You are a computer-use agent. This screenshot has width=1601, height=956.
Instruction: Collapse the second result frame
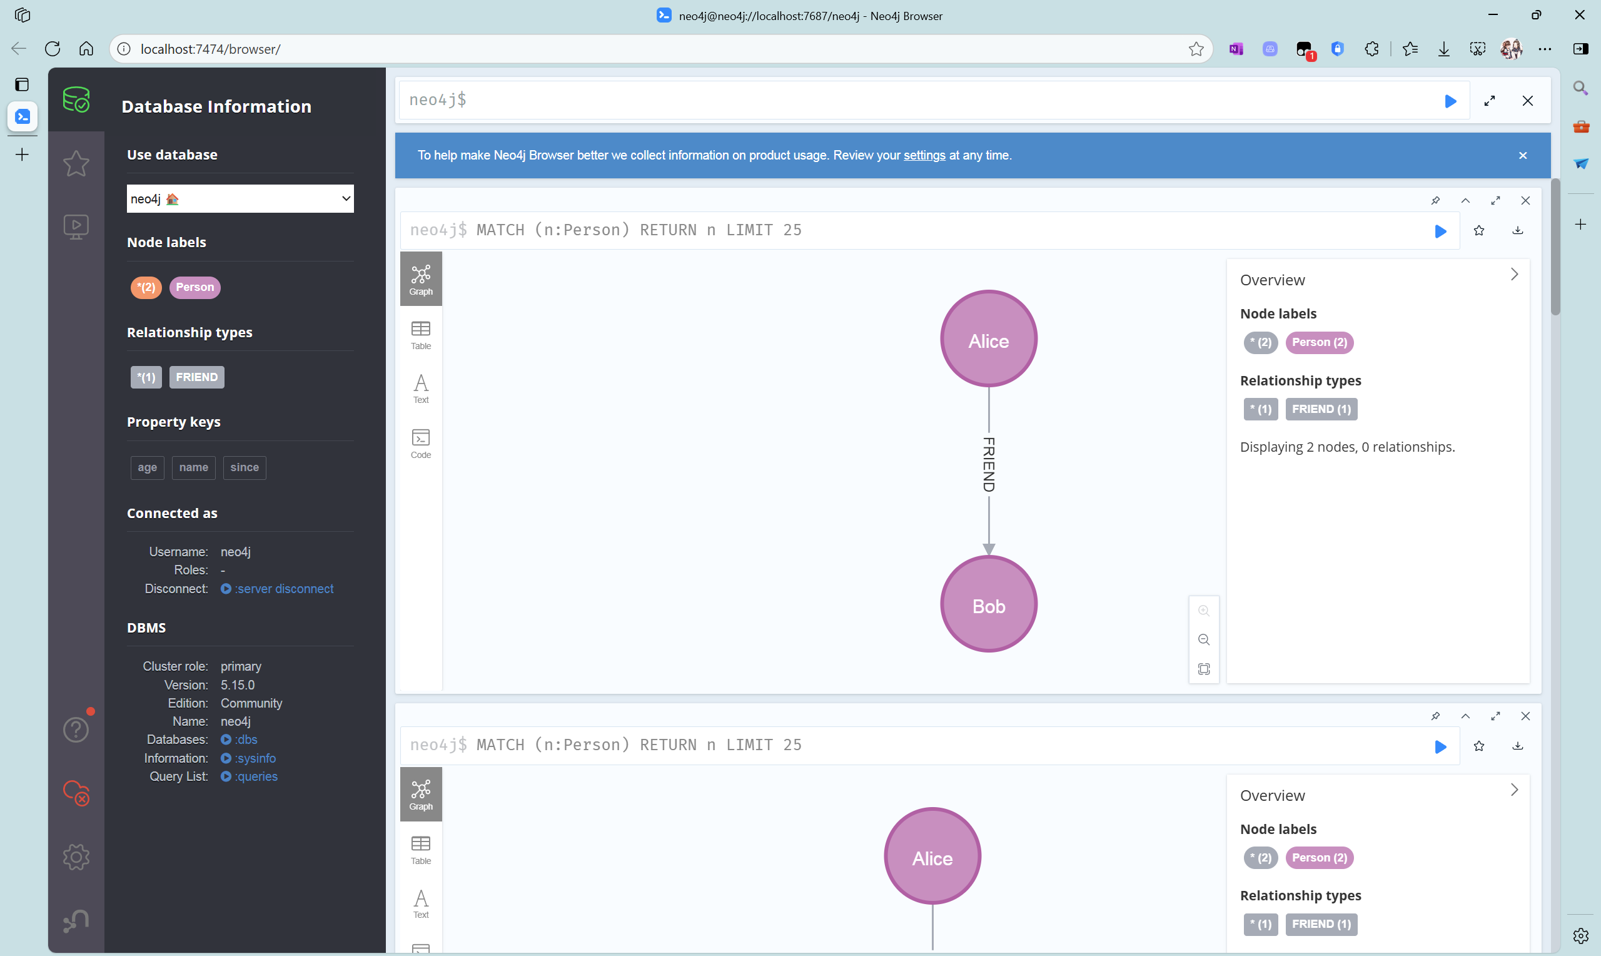[x=1465, y=716]
